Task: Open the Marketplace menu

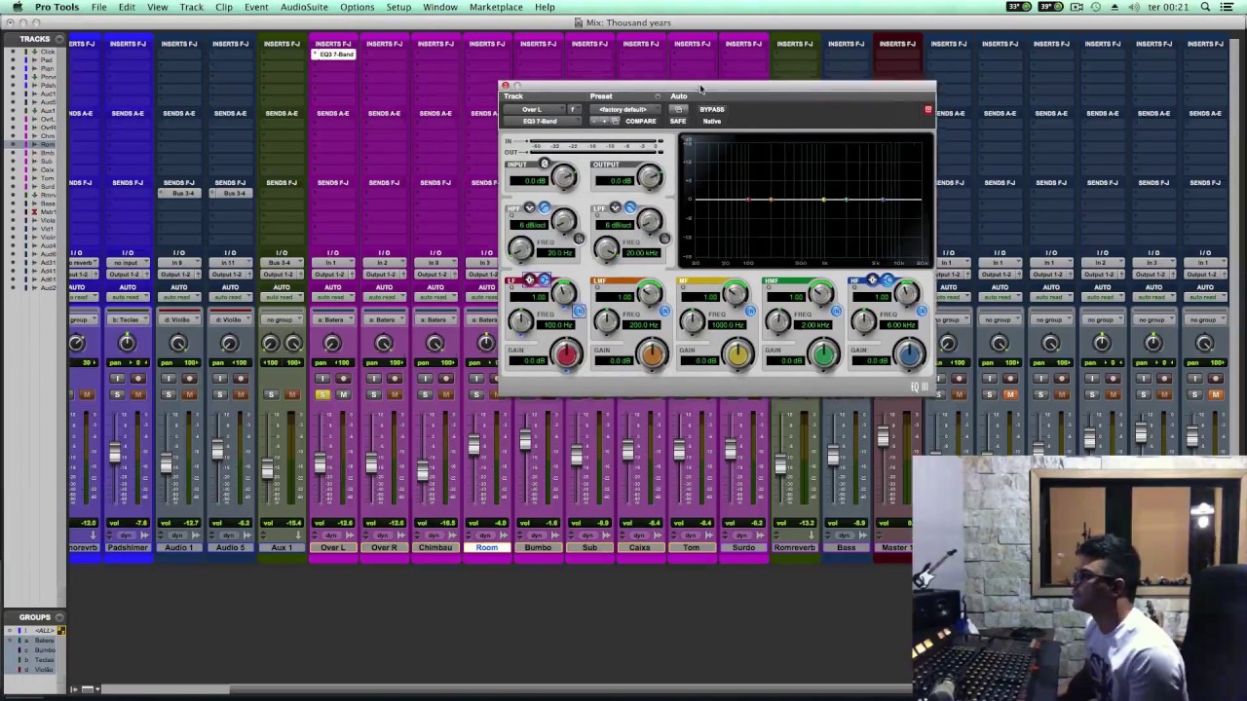Action: 496,7
